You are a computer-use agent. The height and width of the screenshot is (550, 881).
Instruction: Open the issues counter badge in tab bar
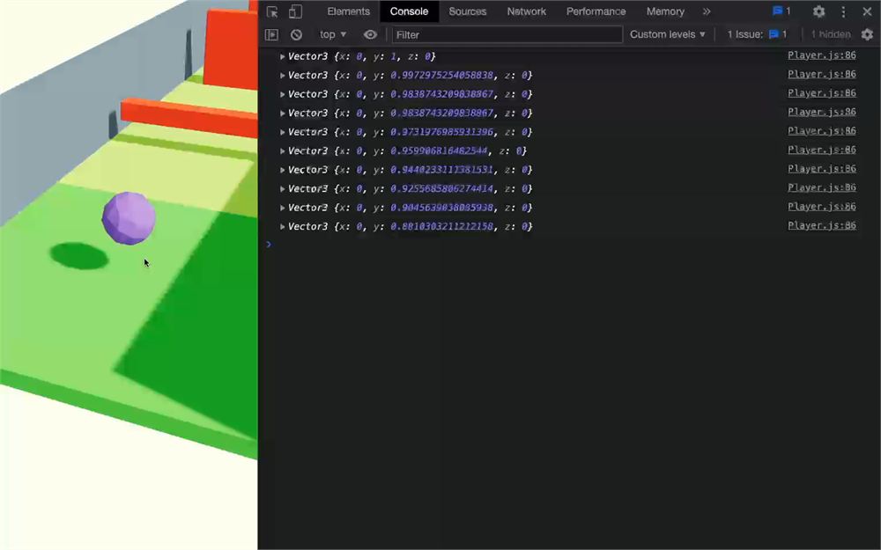pos(781,11)
